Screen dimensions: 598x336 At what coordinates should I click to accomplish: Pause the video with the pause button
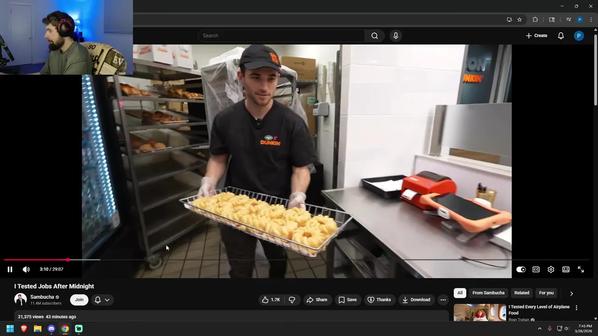pos(10,269)
